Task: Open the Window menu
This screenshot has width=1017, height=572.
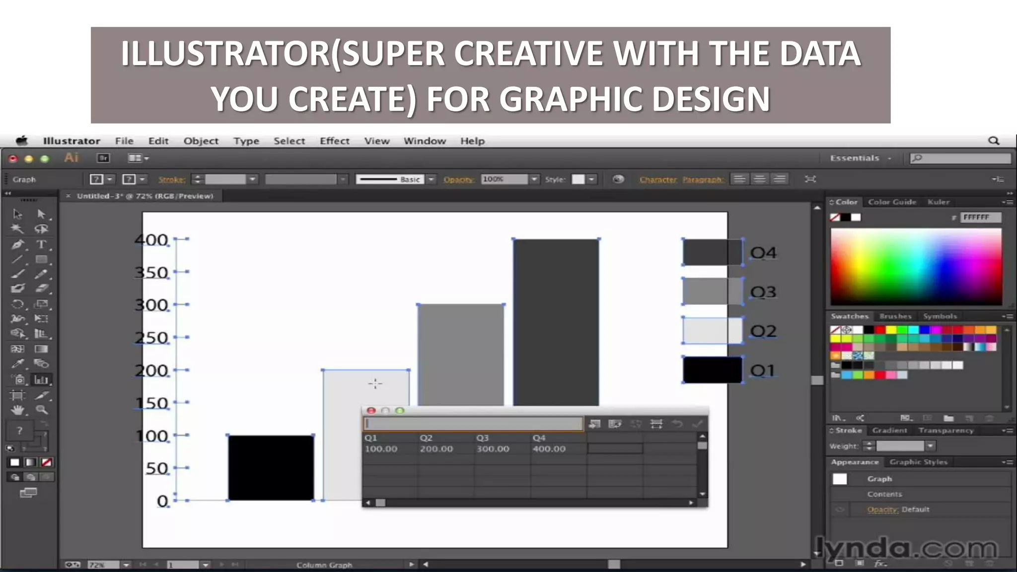Action: 425,141
